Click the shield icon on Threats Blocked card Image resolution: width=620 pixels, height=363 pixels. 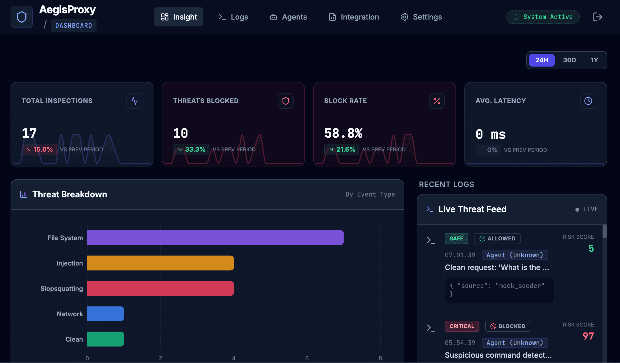pyautogui.click(x=286, y=101)
